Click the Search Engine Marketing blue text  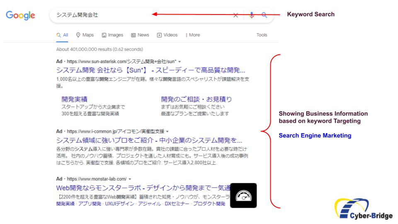click(315, 136)
